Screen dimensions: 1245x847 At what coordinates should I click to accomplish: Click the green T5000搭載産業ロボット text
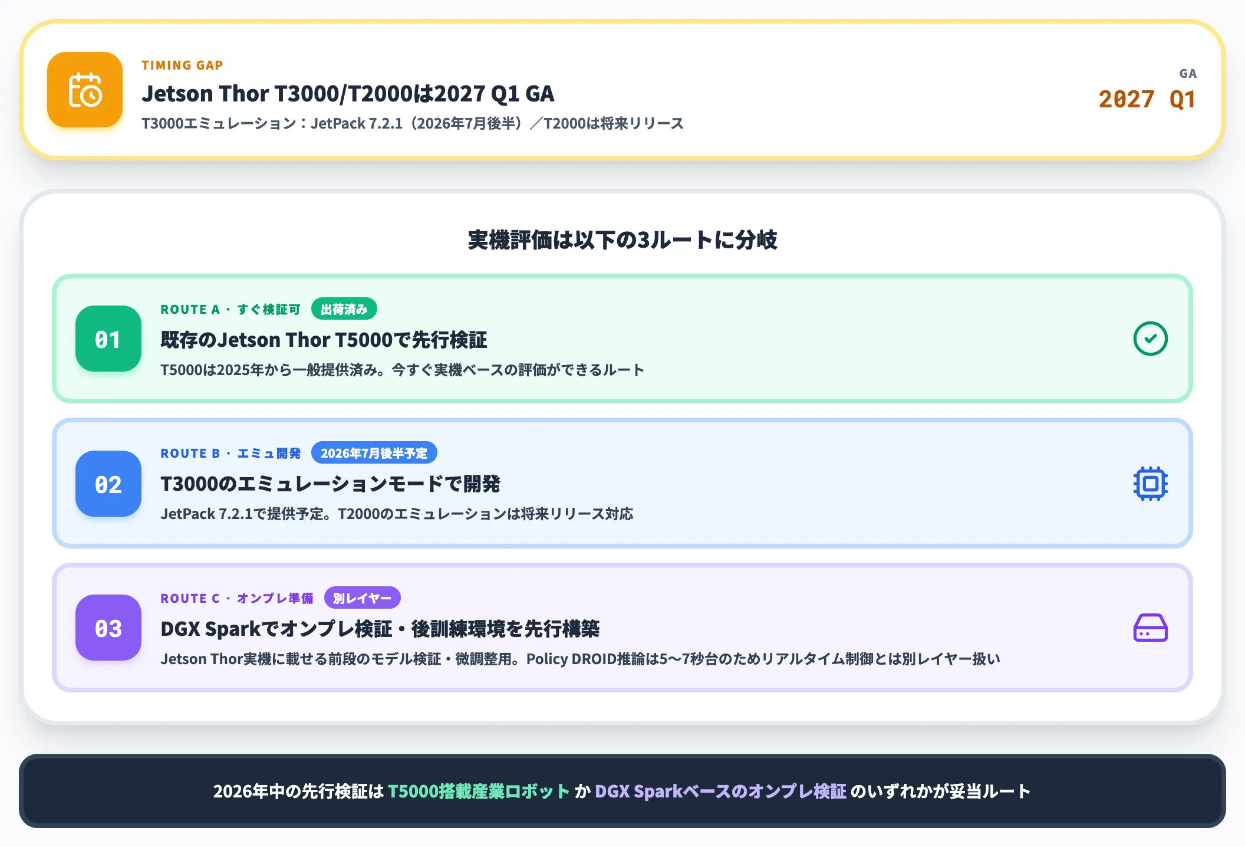(x=479, y=791)
